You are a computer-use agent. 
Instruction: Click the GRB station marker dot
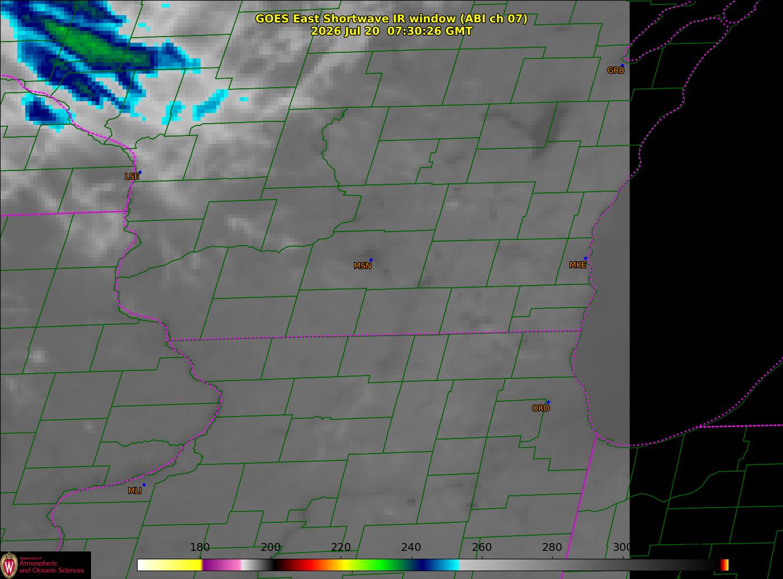tap(622, 65)
